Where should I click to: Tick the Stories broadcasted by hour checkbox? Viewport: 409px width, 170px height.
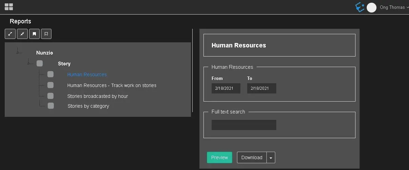coord(50,96)
